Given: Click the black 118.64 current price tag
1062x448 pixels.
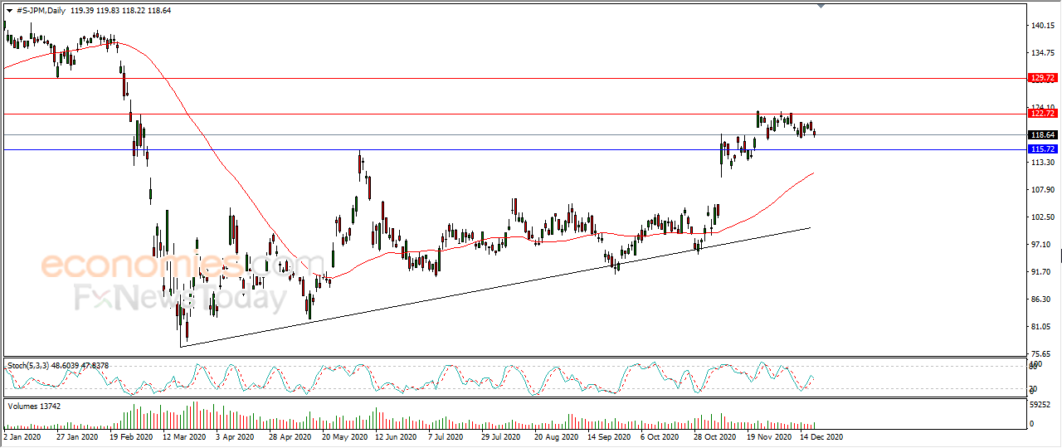Looking at the screenshot, I should point(1042,135).
